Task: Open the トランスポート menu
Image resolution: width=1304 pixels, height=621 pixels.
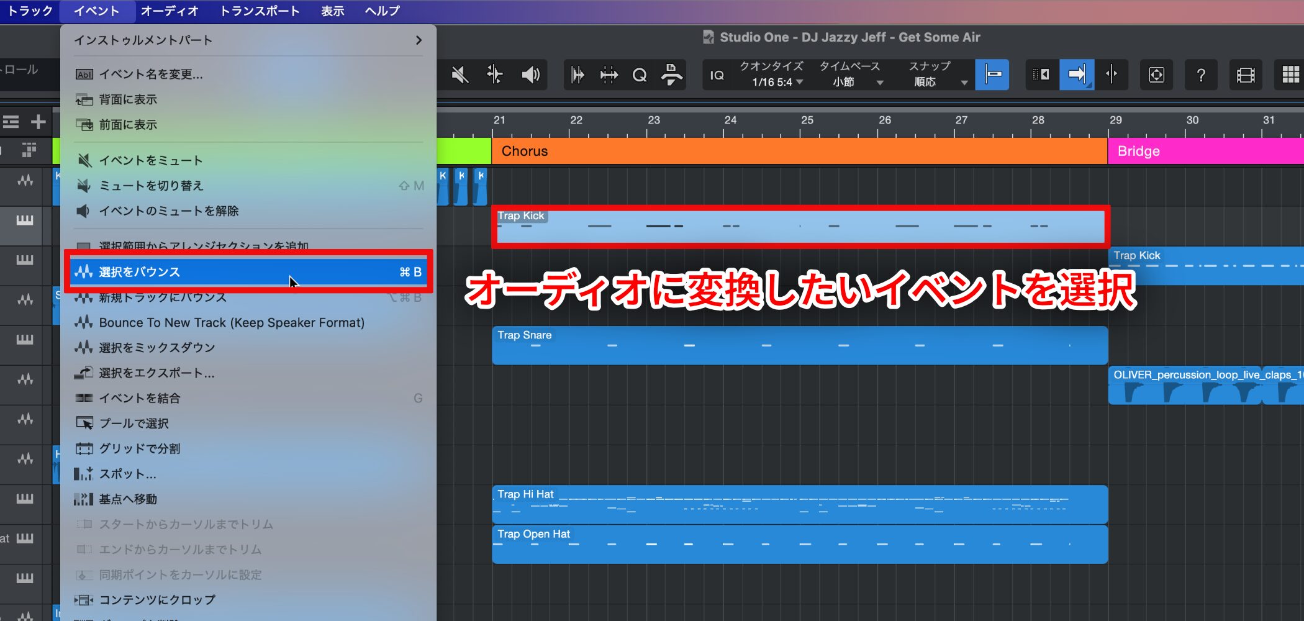Action: 260,11
